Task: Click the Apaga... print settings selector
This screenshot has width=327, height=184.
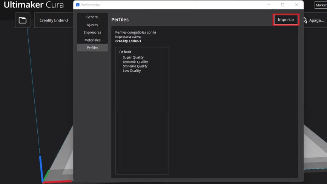Action: [316, 20]
